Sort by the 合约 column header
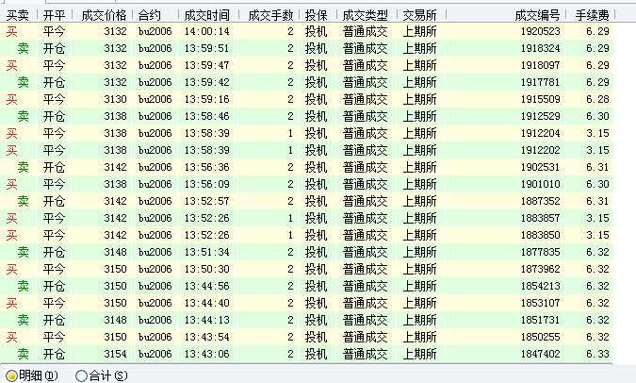 pos(149,15)
